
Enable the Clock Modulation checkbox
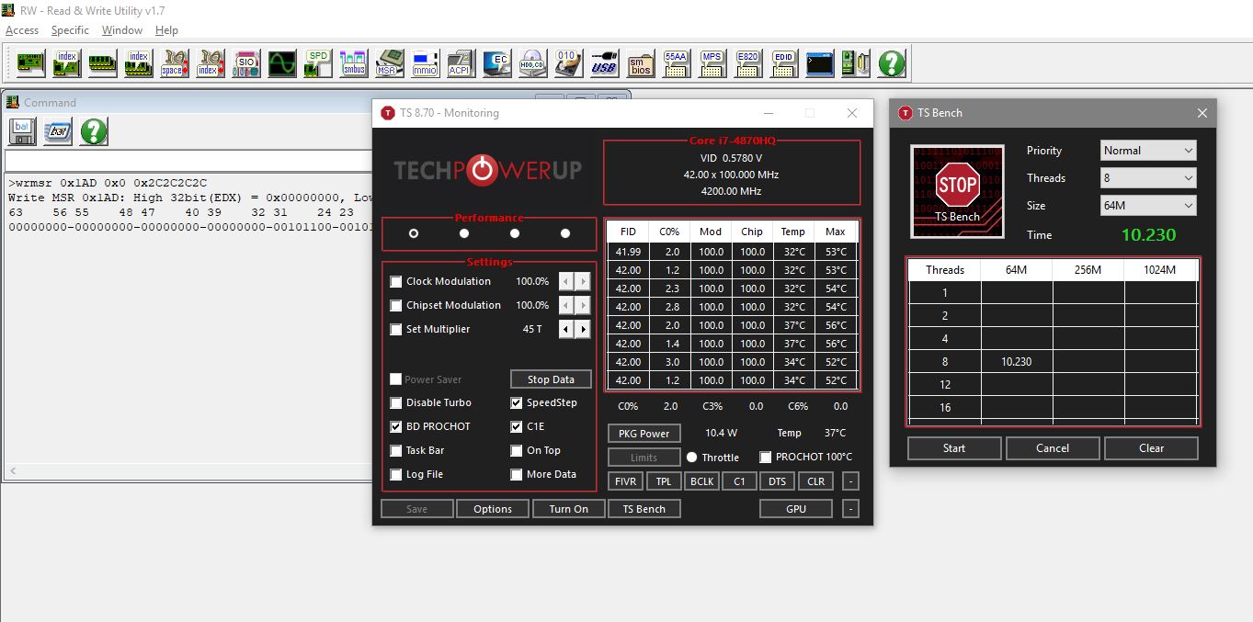click(x=396, y=281)
